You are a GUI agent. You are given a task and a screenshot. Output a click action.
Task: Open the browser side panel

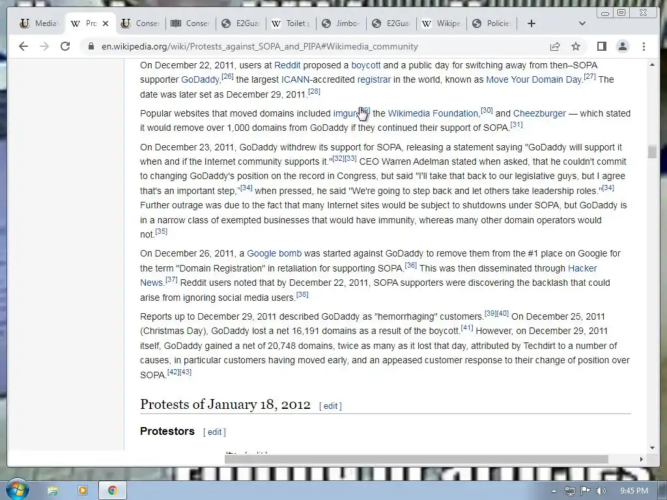point(601,46)
